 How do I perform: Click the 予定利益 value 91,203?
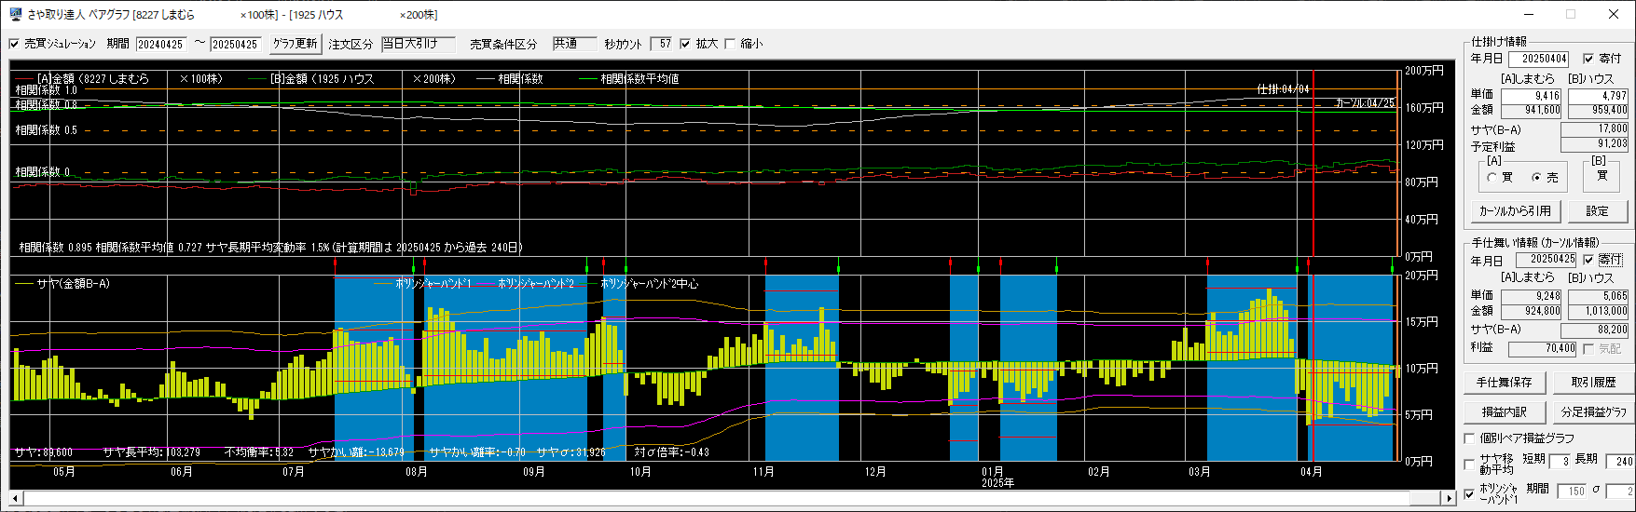(1595, 144)
